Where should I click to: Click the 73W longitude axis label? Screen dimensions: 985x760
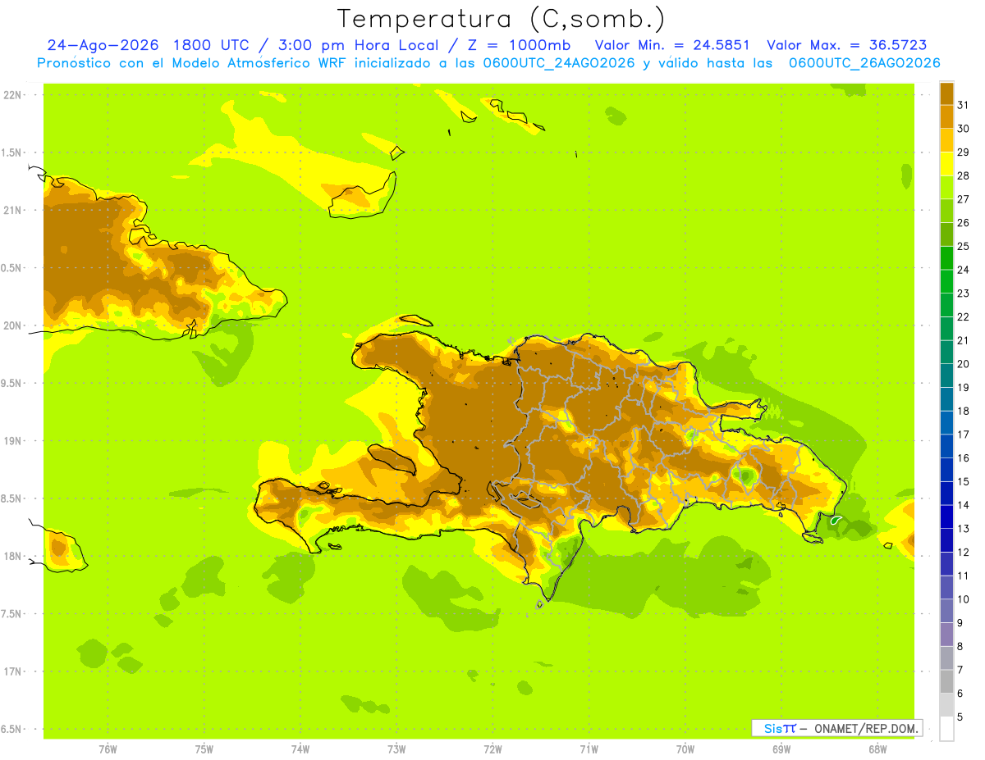coord(396,749)
